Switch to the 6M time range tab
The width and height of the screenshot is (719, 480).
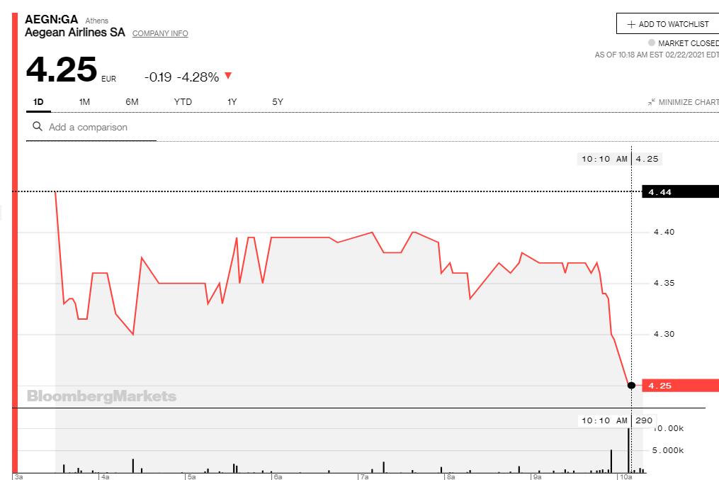point(132,102)
